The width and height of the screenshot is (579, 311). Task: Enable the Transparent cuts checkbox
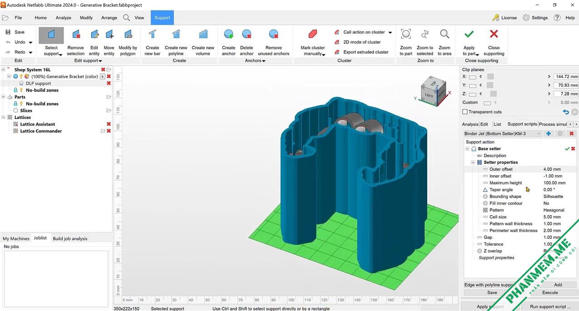click(465, 112)
